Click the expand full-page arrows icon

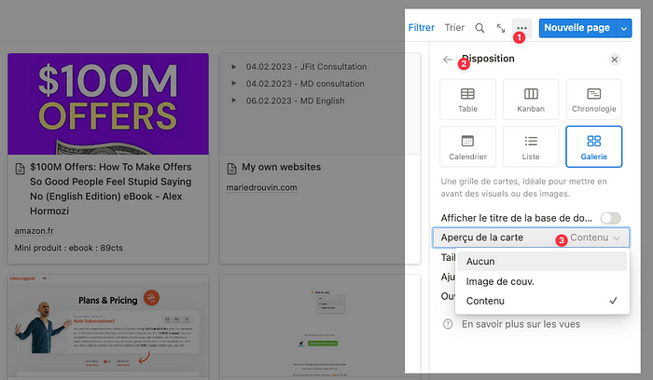point(501,28)
